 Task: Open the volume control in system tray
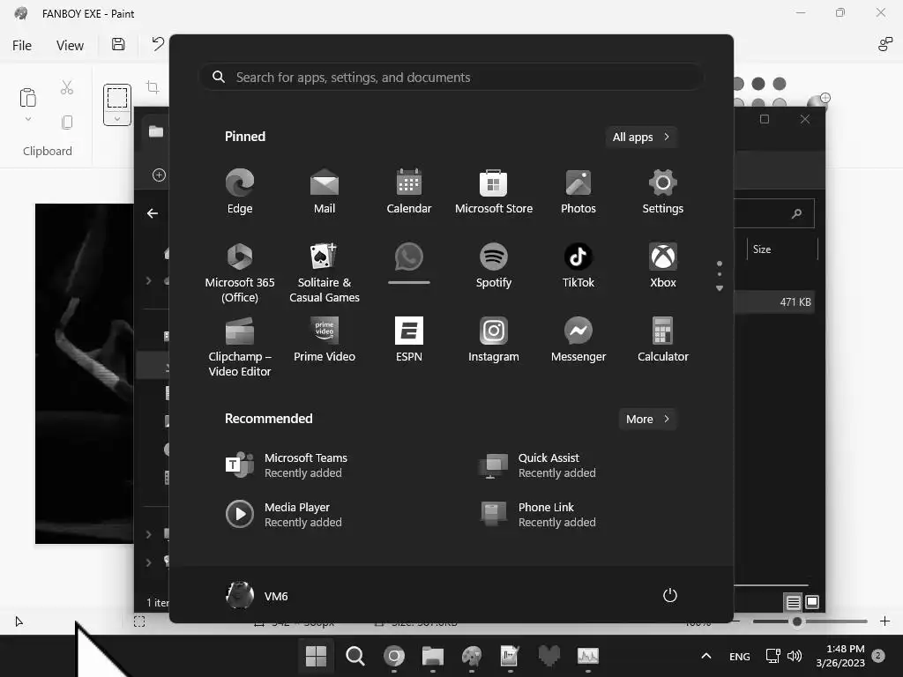(x=795, y=656)
